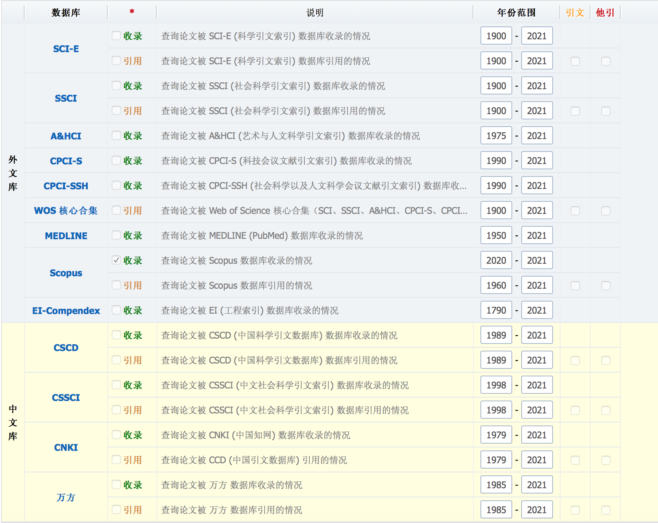The width and height of the screenshot is (658, 523).
Task: Select 万方 引用 checkbox
Action: pyautogui.click(x=116, y=509)
